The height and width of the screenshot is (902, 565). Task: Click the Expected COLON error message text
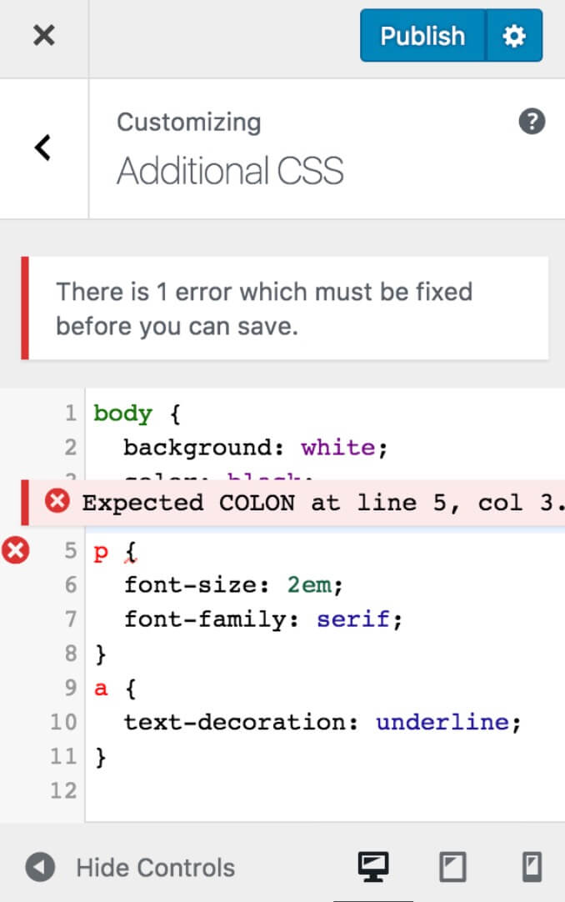pos(323,503)
